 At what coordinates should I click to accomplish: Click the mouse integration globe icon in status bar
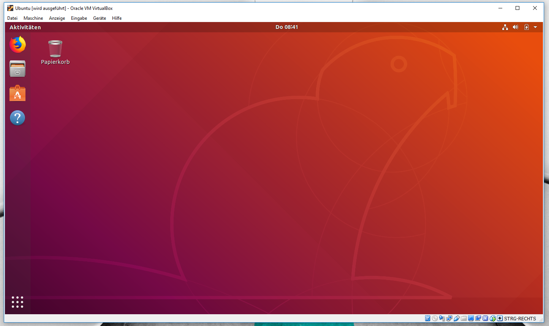493,318
